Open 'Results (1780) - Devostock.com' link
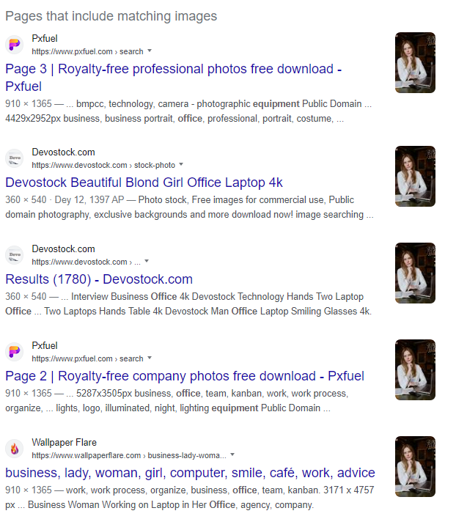 point(99,279)
